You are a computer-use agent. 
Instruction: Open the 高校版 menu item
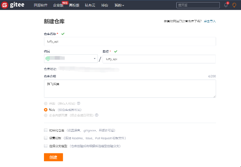pyautogui.click(x=74, y=5)
